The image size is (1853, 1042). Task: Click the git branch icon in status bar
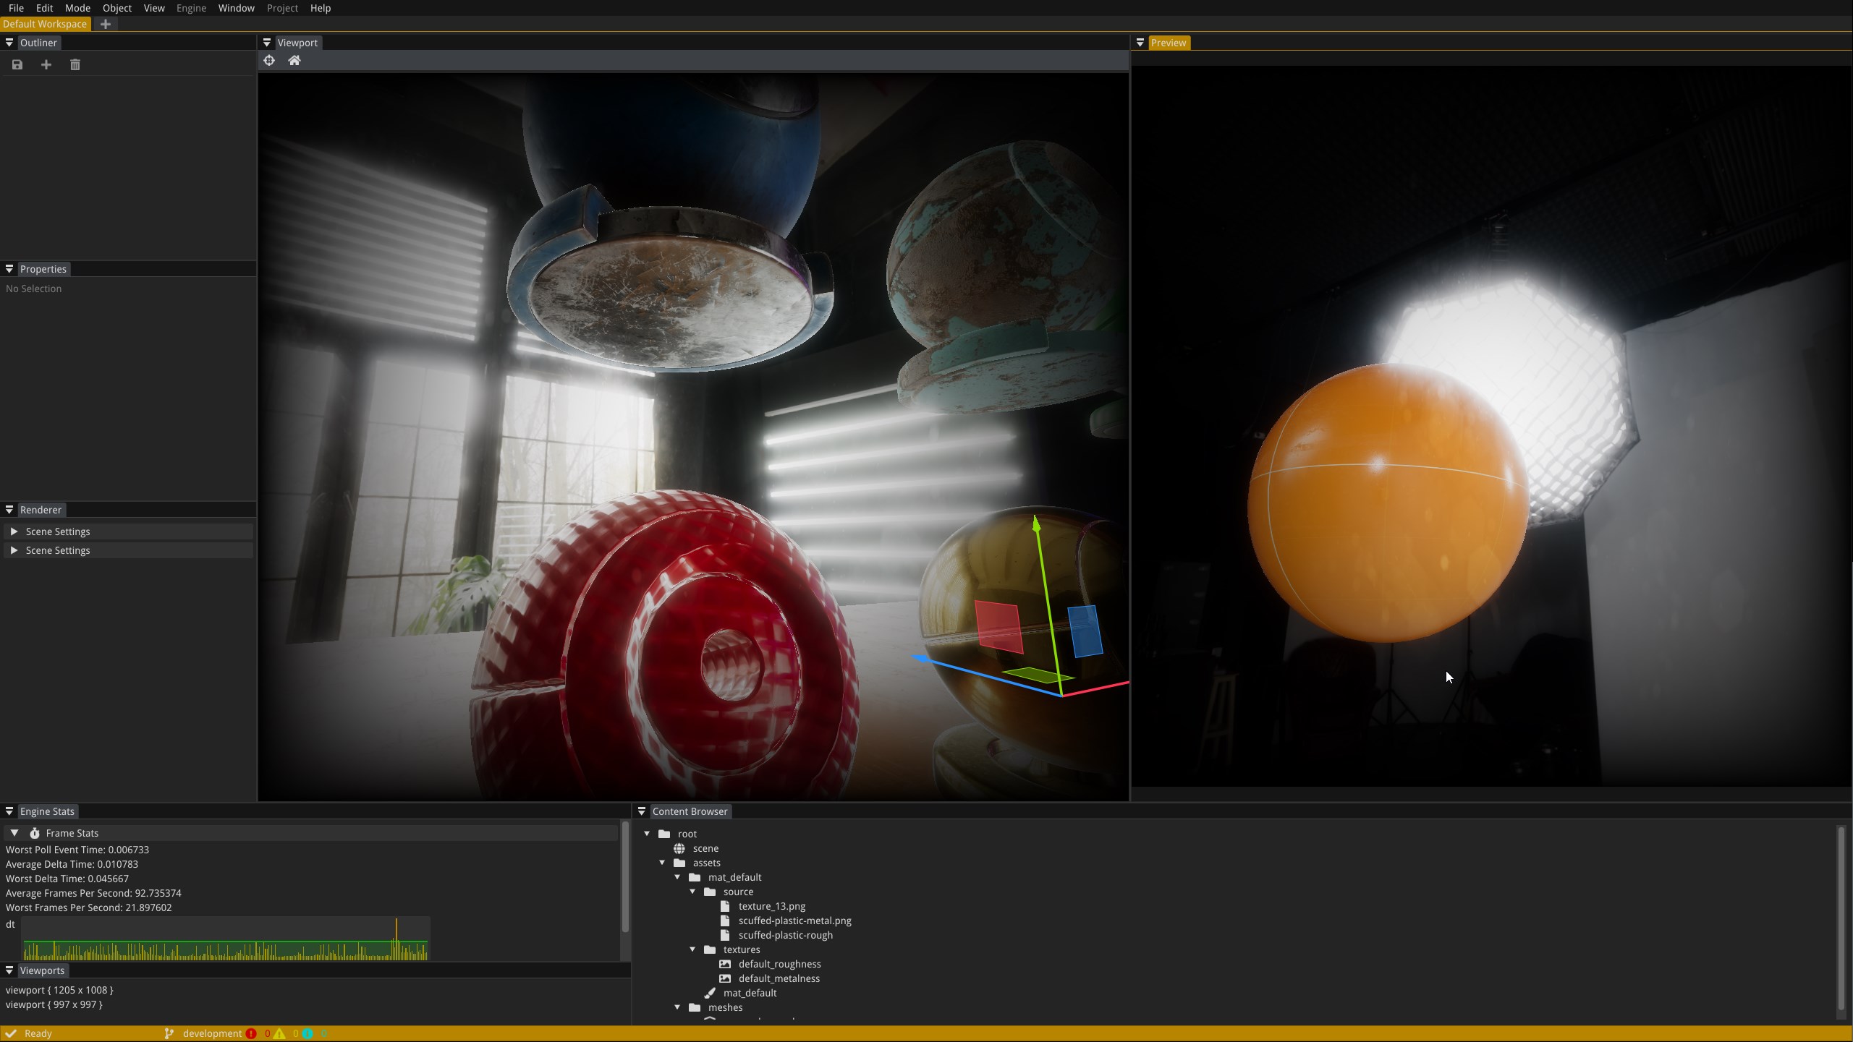tap(169, 1034)
